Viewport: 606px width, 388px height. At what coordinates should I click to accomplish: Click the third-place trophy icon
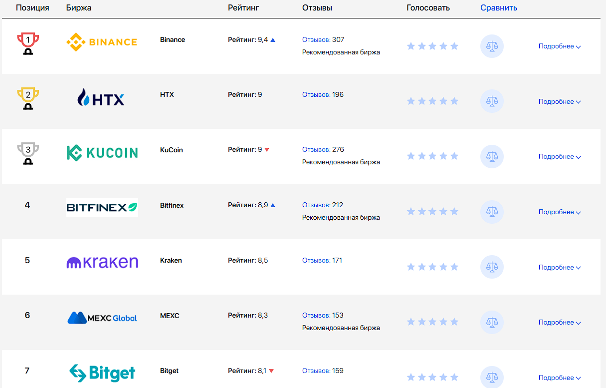click(28, 153)
